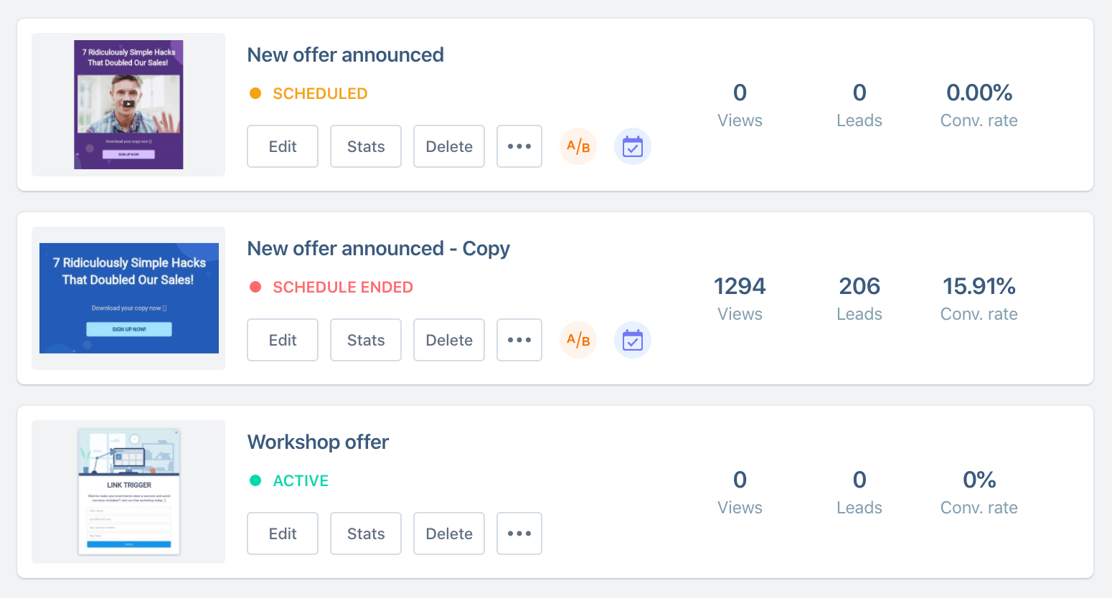Delete the New offer announced - Copy campaign

pos(449,340)
